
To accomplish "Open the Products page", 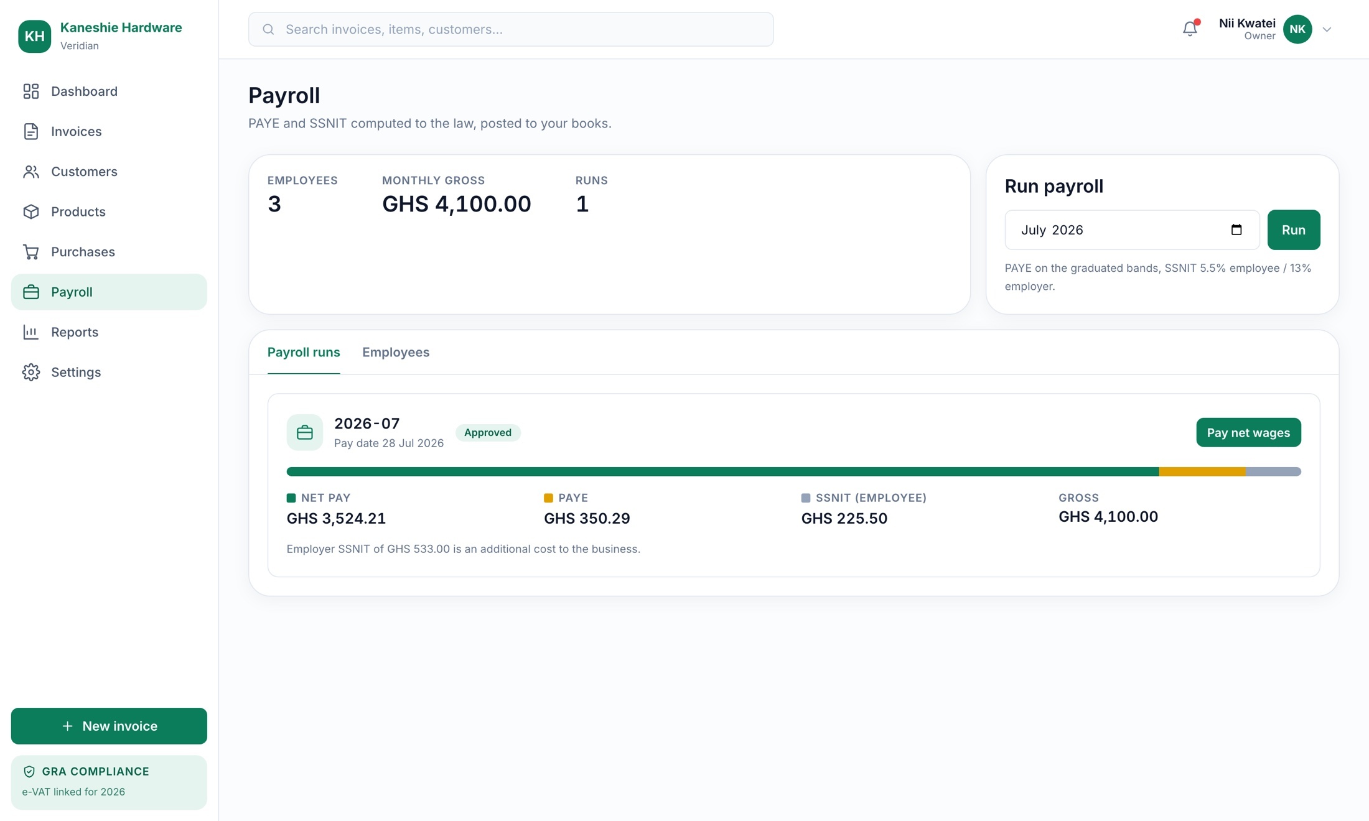I will click(x=109, y=211).
